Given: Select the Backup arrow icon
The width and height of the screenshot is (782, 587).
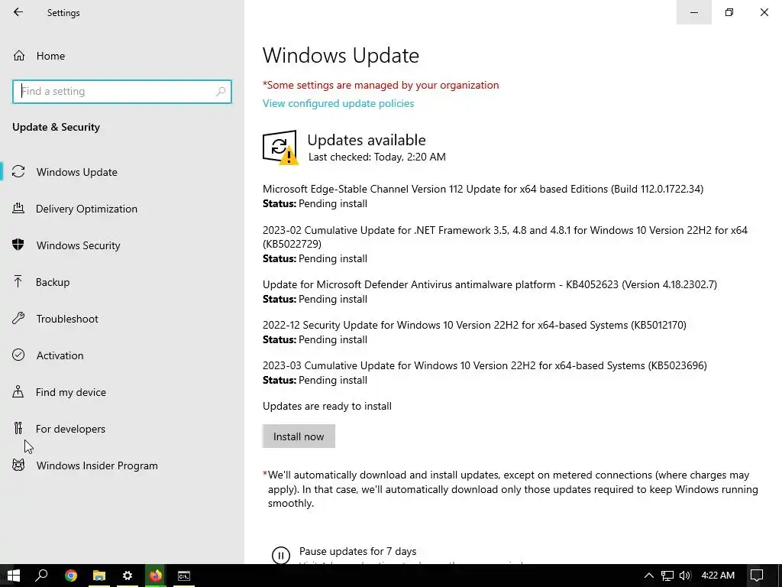Looking at the screenshot, I should 18,281.
